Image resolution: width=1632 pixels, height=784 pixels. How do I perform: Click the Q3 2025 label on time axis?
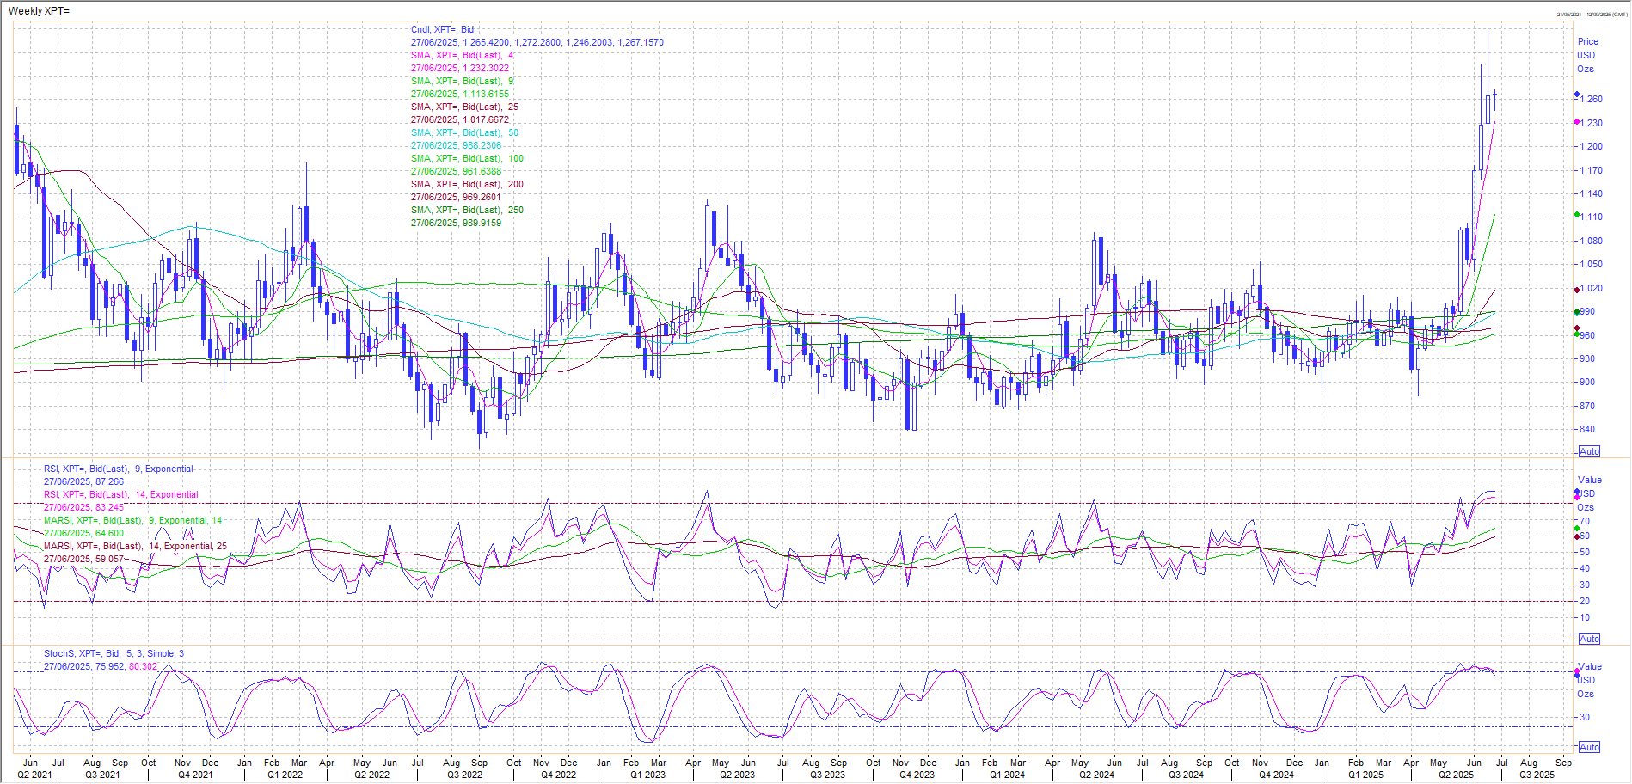(x=1537, y=775)
